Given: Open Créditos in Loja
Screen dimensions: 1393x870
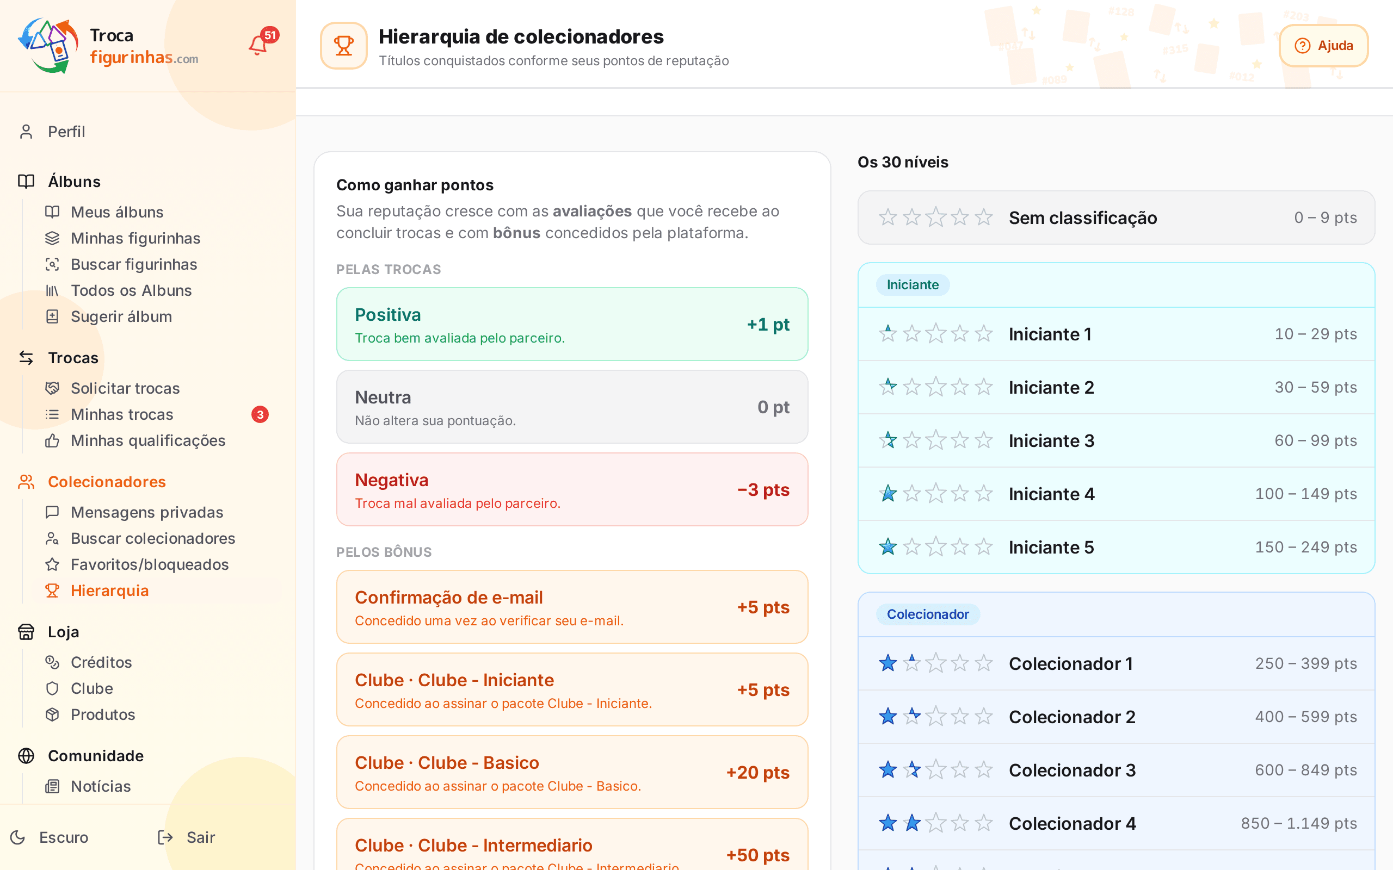Looking at the screenshot, I should (101, 662).
